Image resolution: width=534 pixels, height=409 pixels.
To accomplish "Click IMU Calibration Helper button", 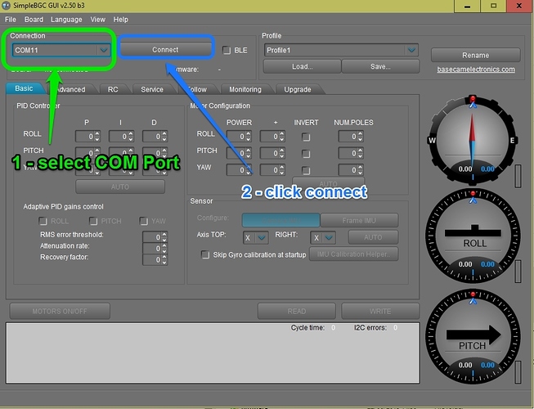I will click(353, 254).
